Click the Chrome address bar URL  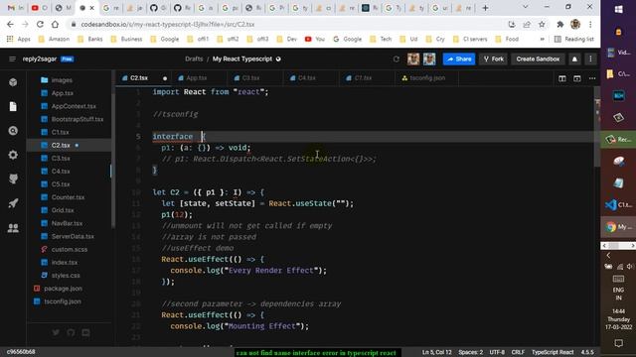[x=168, y=24]
